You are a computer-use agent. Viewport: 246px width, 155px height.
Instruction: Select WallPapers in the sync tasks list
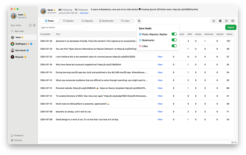(23, 44)
